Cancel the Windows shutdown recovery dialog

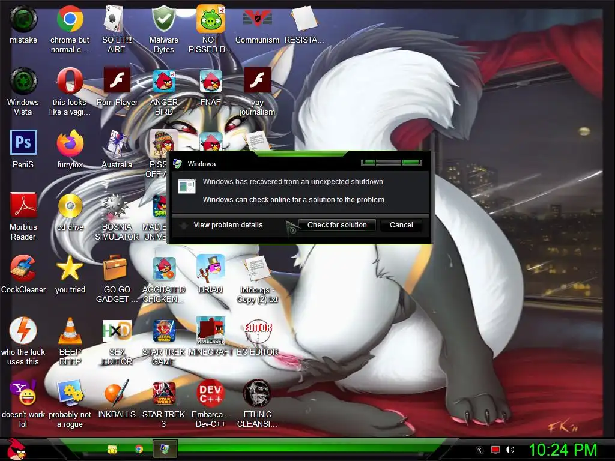point(401,225)
